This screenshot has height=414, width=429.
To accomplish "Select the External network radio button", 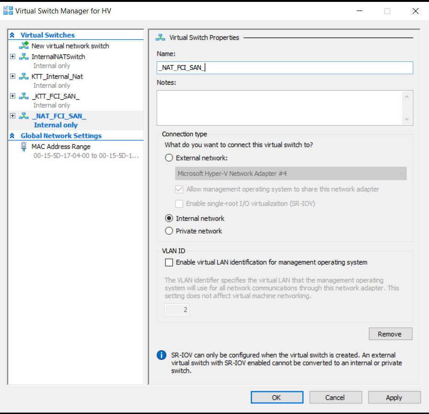I will (x=169, y=158).
